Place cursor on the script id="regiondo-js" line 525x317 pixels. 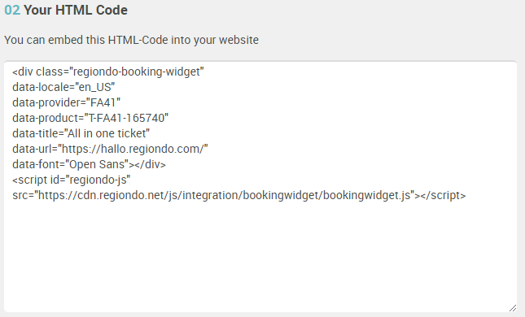(x=72, y=180)
